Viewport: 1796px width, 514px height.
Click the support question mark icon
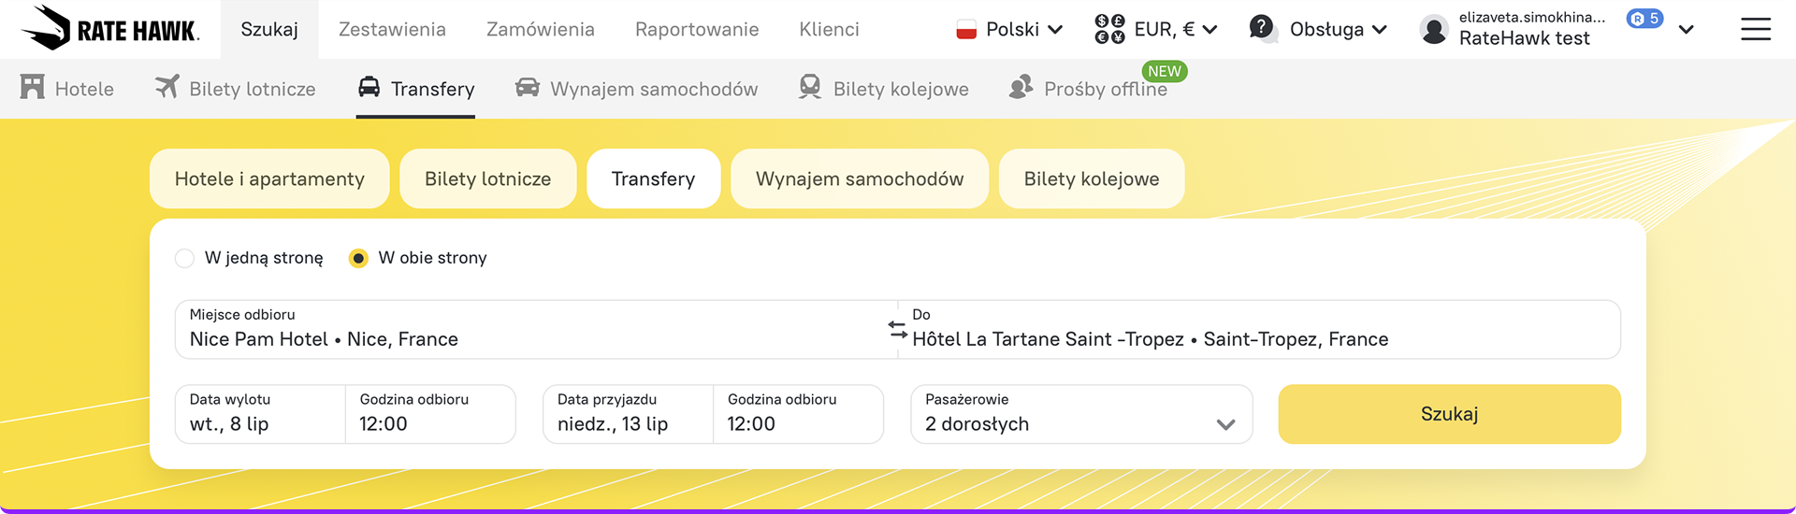[x=1262, y=28]
